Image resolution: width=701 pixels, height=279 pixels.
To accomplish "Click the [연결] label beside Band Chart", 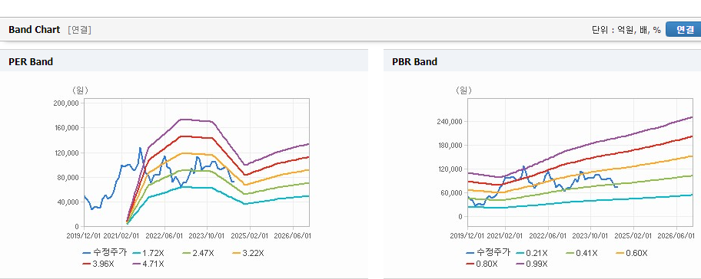I will click(80, 30).
